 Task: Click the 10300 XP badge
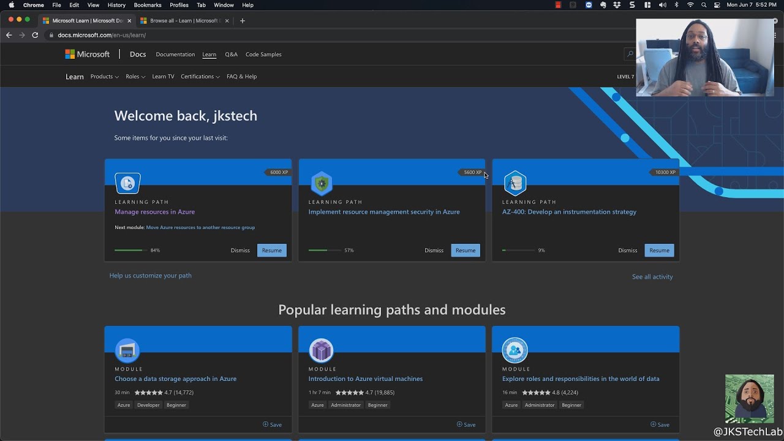tap(665, 172)
